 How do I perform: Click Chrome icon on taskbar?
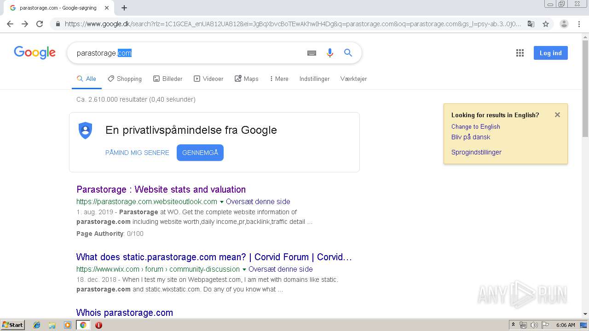(83, 325)
